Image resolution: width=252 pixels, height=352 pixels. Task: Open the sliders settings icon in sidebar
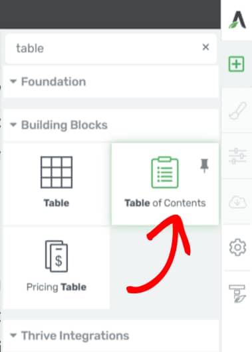(x=237, y=156)
